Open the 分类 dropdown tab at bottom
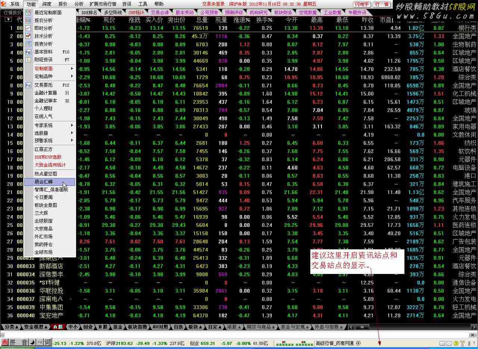The image size is (478, 349). point(11,327)
